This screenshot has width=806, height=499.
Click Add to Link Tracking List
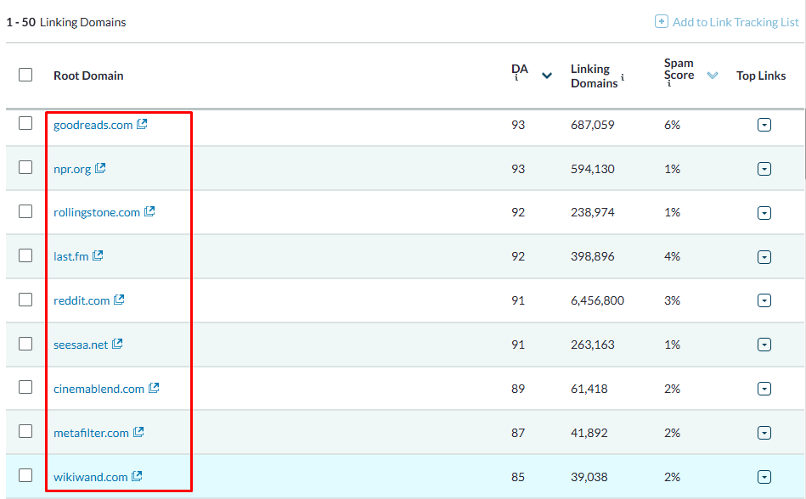[x=736, y=22]
